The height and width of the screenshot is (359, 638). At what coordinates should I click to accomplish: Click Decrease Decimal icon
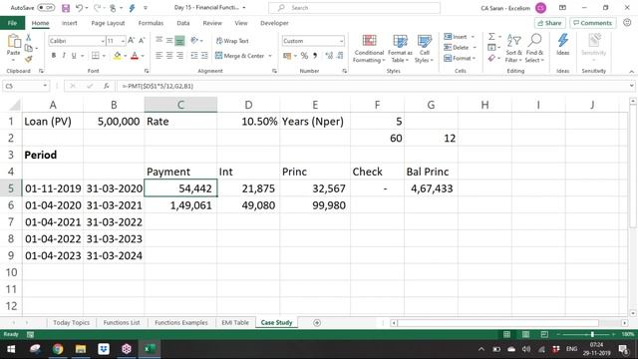point(340,56)
